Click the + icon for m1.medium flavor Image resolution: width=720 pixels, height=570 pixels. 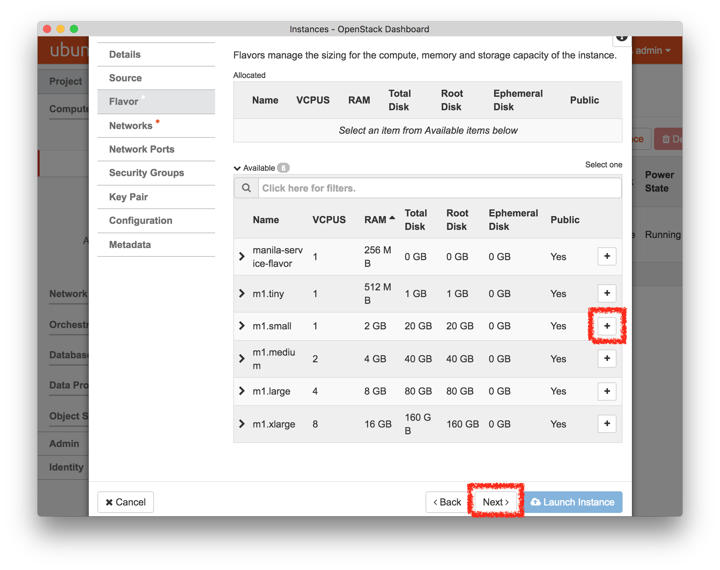pyautogui.click(x=608, y=358)
